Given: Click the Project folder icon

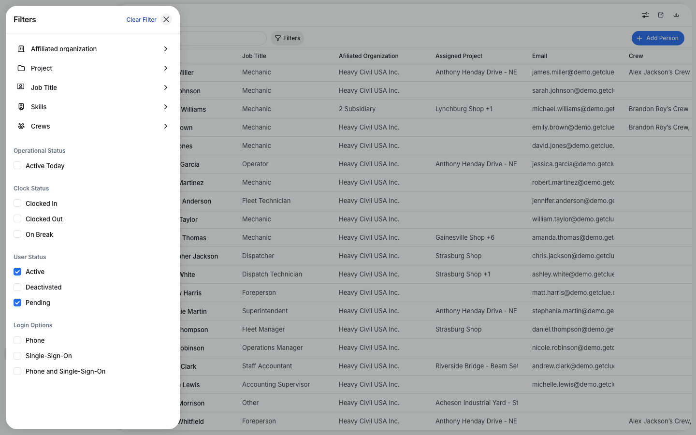Looking at the screenshot, I should click(21, 68).
